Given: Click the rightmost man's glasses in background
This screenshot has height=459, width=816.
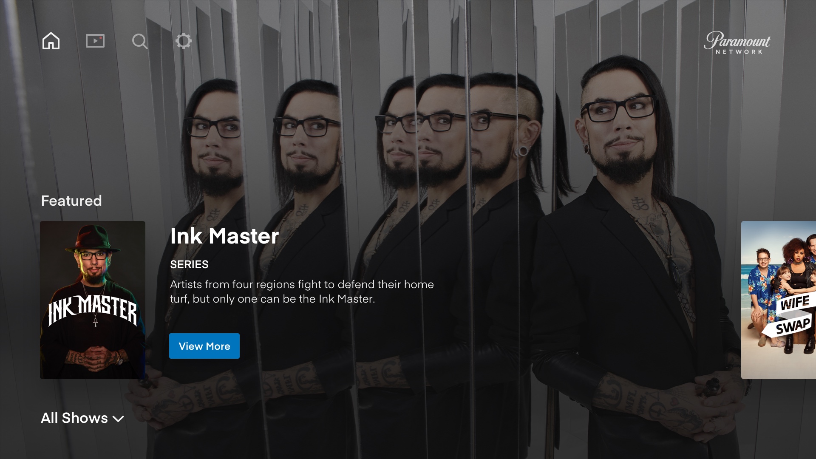Looking at the screenshot, I should 618,108.
